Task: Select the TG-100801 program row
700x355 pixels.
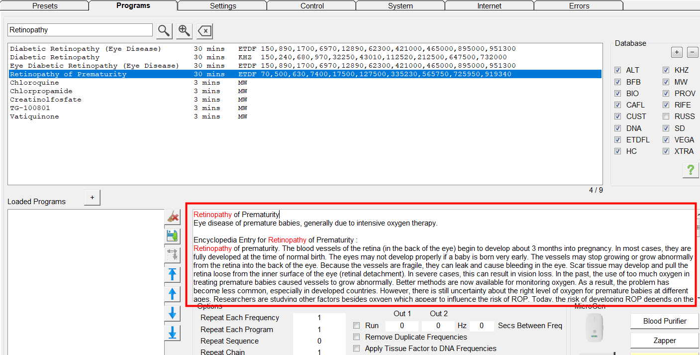Action: 304,108
